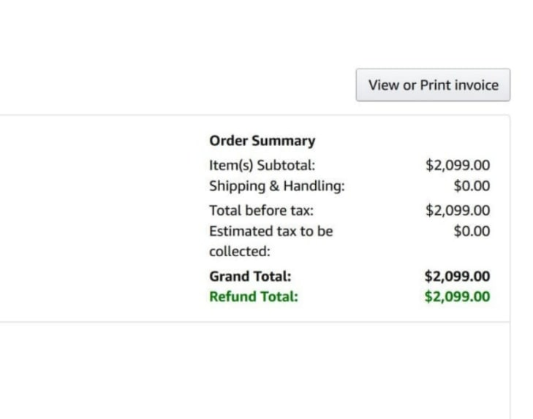Viewport: 533px width, 419px height.
Task: Click the Estimated tax to be label
Action: (x=271, y=231)
